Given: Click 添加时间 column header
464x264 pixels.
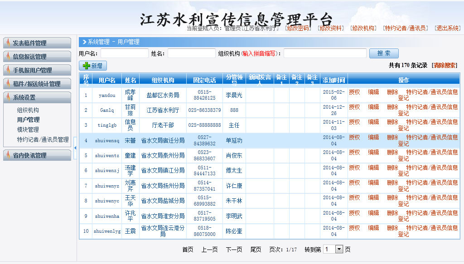Looking at the screenshot, I should [334, 80].
